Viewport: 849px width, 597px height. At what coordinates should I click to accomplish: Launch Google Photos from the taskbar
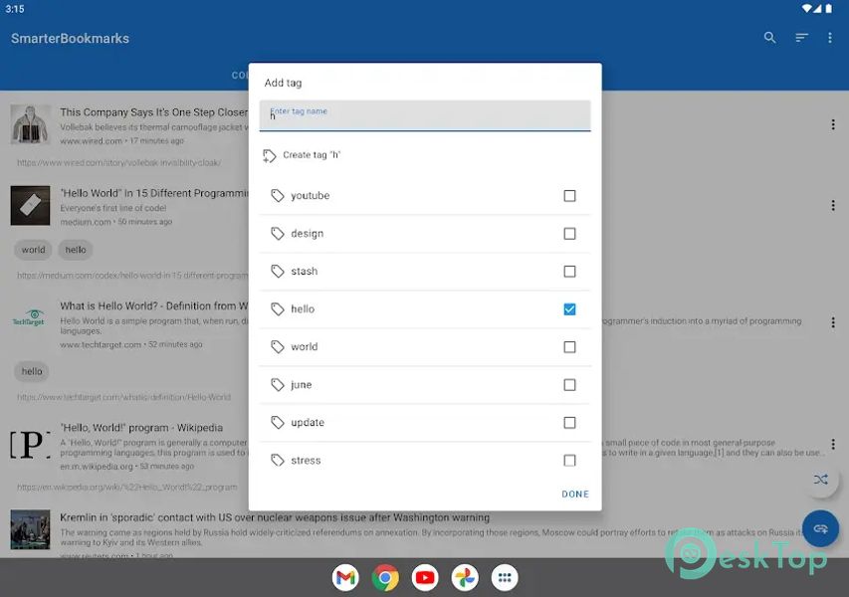coord(465,577)
